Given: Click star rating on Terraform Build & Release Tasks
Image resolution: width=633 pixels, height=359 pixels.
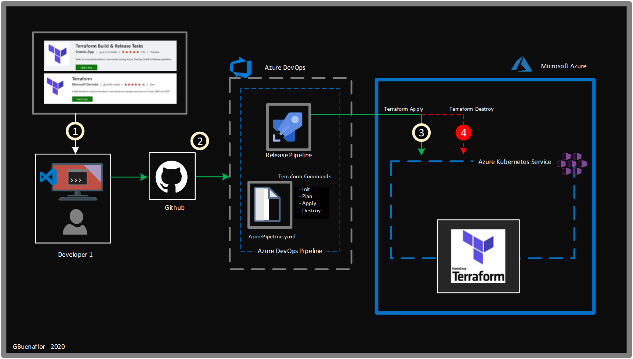Looking at the screenshot, I should click(130, 52).
